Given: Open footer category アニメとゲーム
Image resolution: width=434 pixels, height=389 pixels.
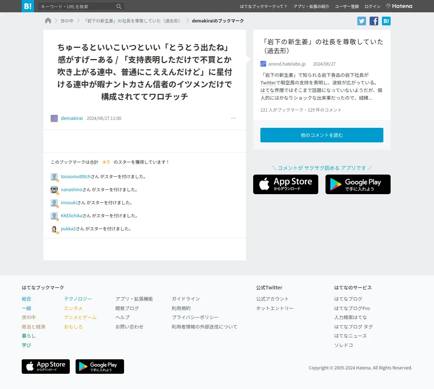Looking at the screenshot, I should click(x=80, y=317).
